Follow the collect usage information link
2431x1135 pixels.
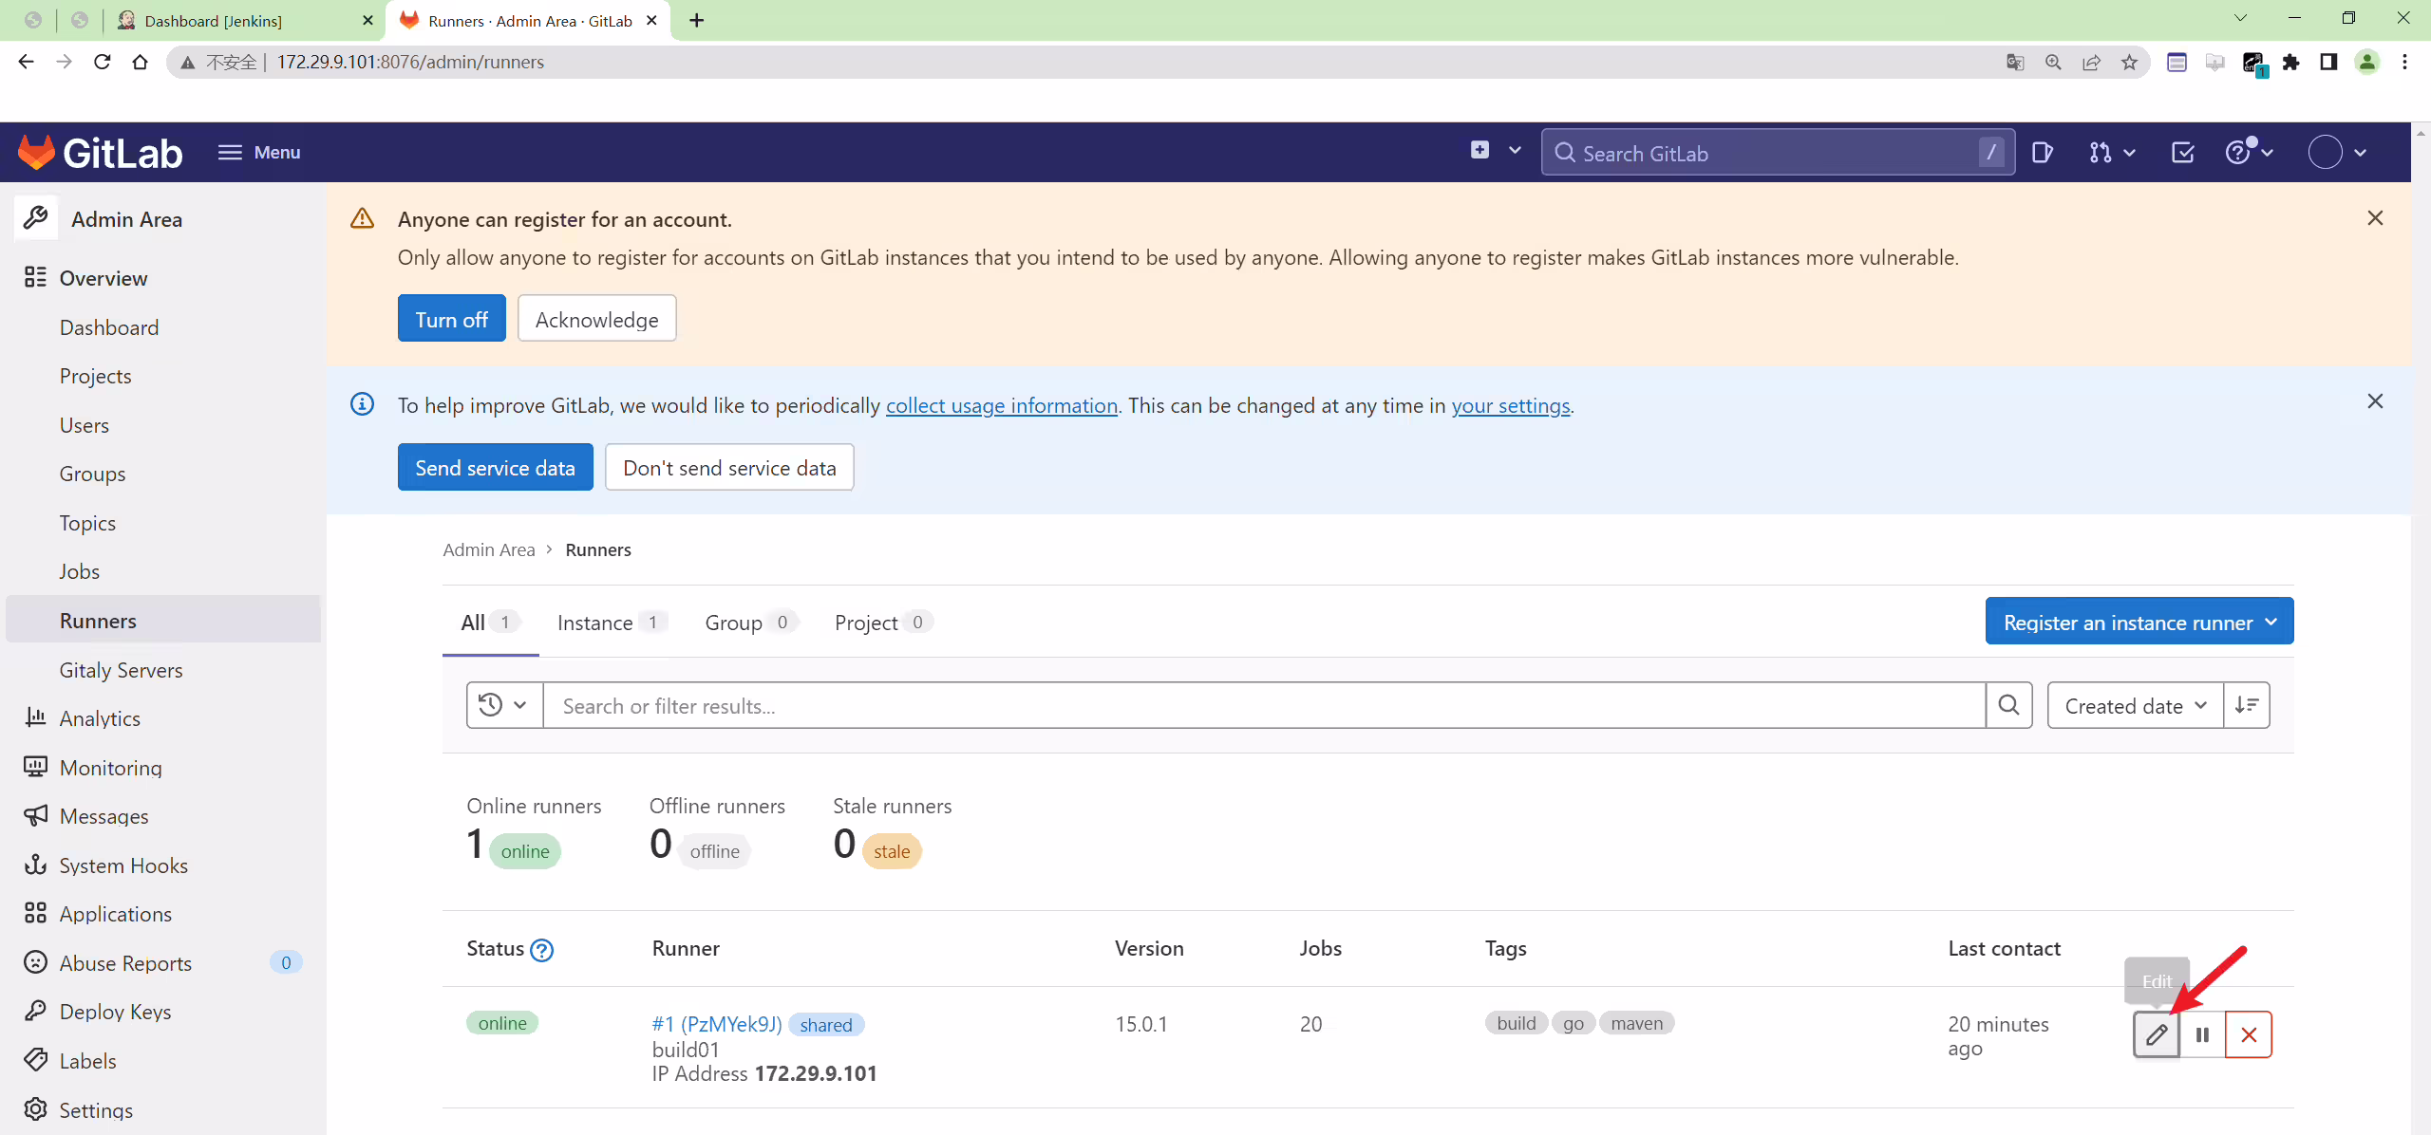coord(1001,406)
